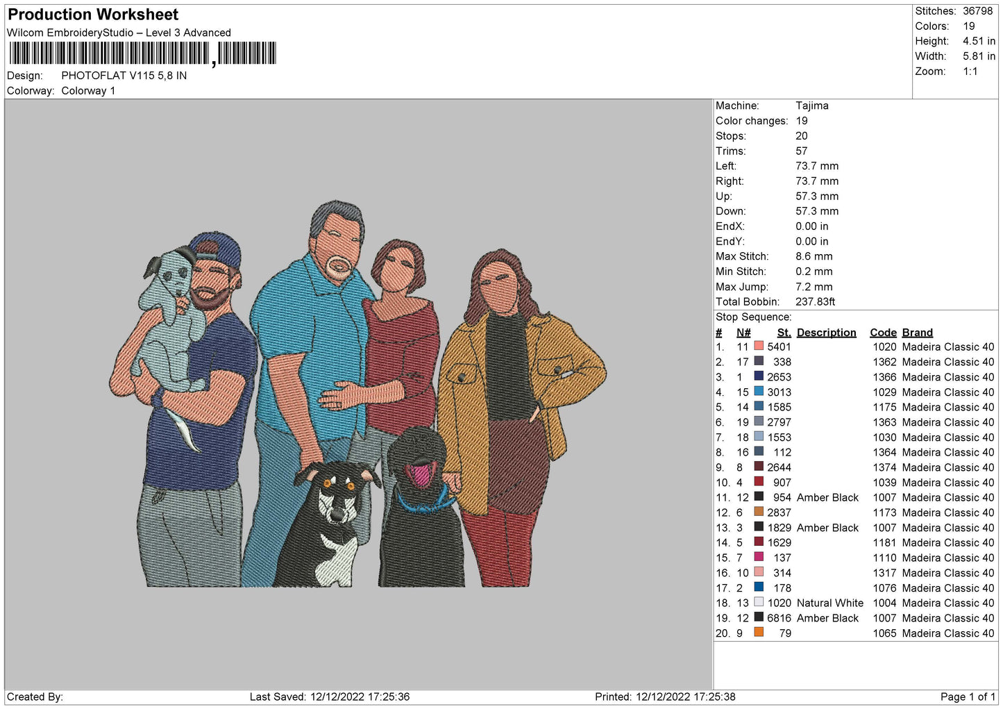
Task: Click the magenta swatch for code 1110
Action: coord(759,558)
